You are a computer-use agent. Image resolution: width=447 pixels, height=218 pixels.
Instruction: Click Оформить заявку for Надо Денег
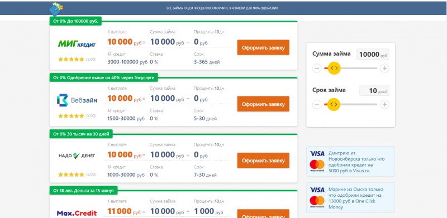click(263, 161)
